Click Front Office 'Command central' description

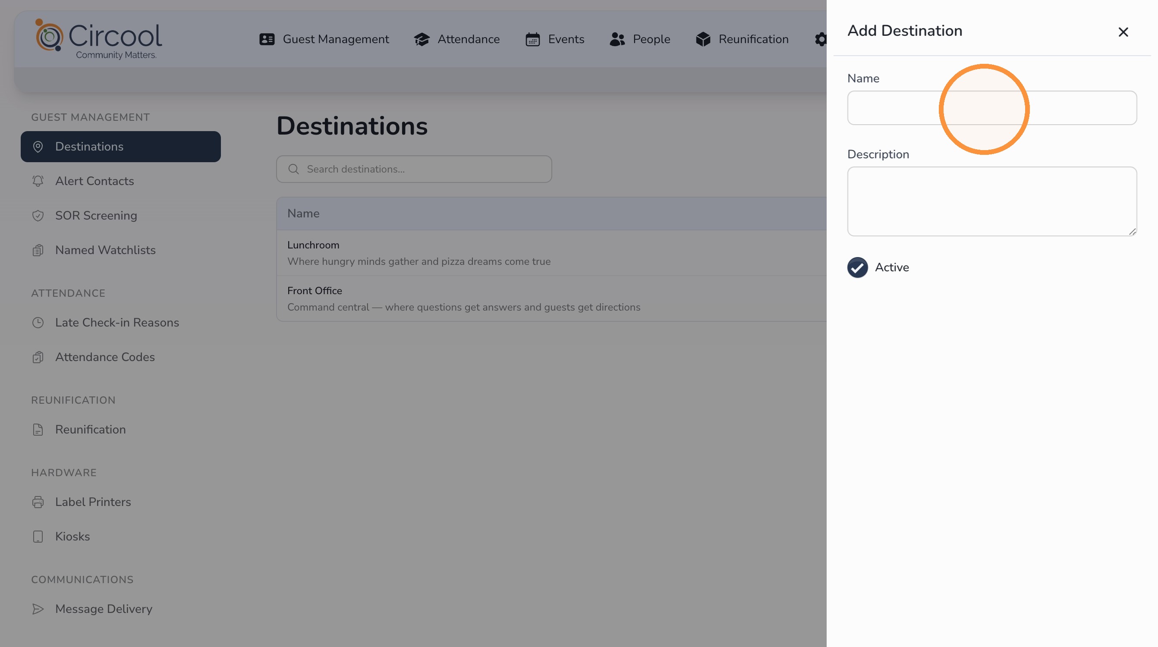[x=464, y=307]
